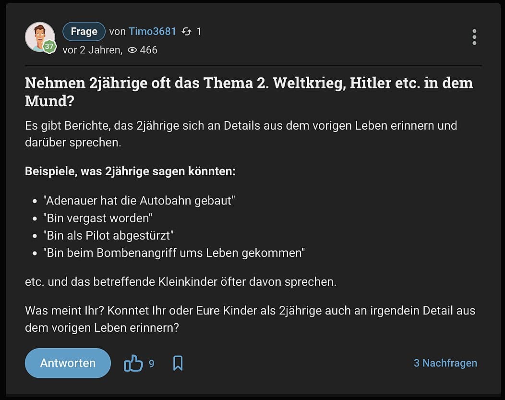Click the repost arrows icon beside Timo3681
505x400 pixels.
point(186,32)
